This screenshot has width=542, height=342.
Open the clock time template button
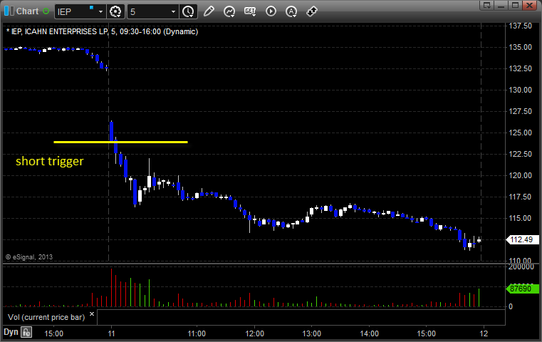[x=189, y=11]
